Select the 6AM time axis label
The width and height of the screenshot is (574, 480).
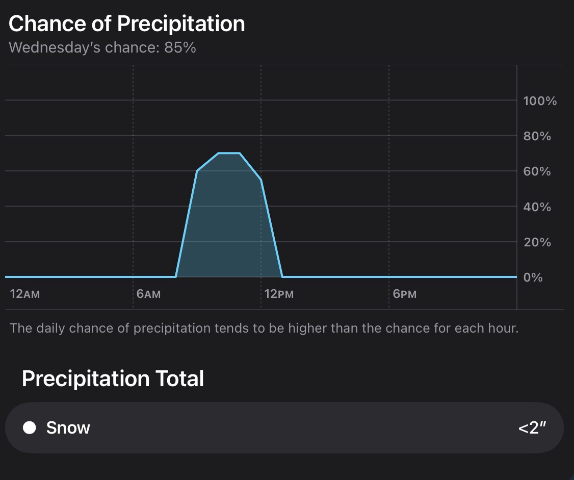(x=148, y=294)
